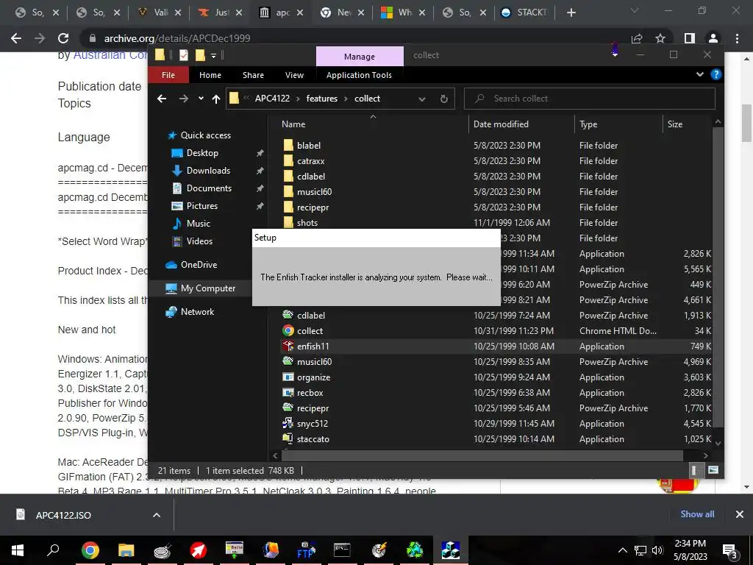Switch to the Home ribbon tab
The image size is (753, 565).
coord(210,75)
